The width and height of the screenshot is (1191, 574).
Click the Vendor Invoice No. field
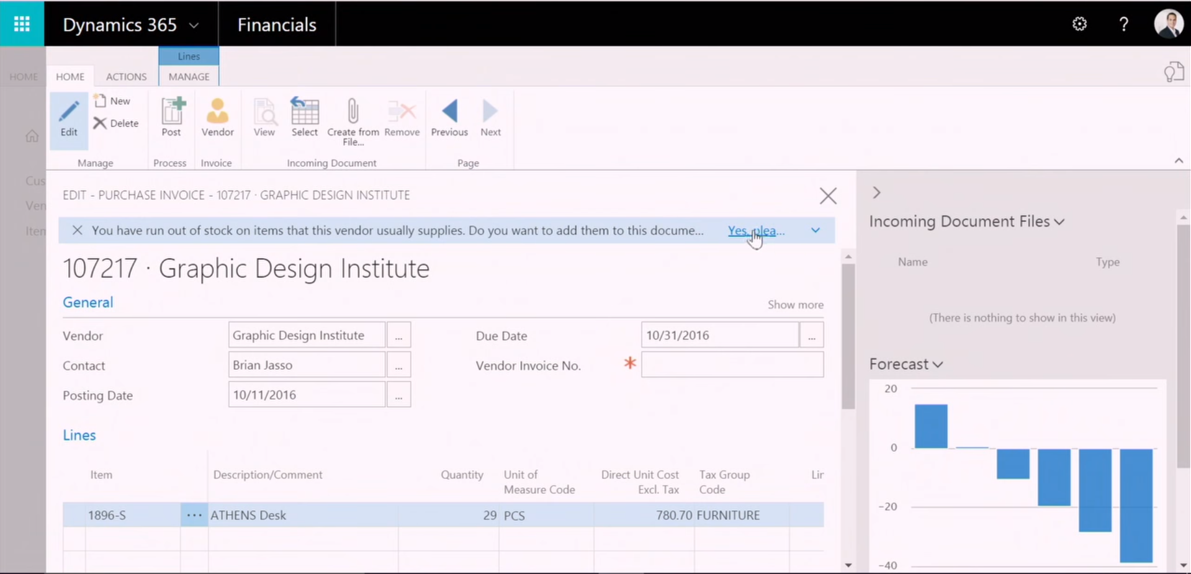[x=732, y=365]
